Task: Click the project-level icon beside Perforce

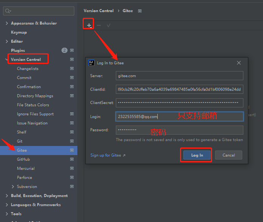Action: click(72, 177)
